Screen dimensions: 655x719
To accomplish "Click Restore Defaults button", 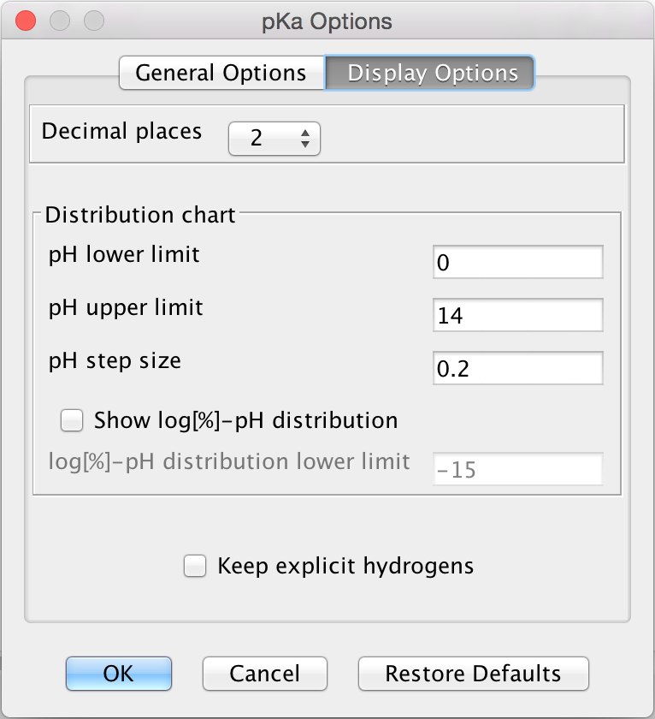I will 473,674.
